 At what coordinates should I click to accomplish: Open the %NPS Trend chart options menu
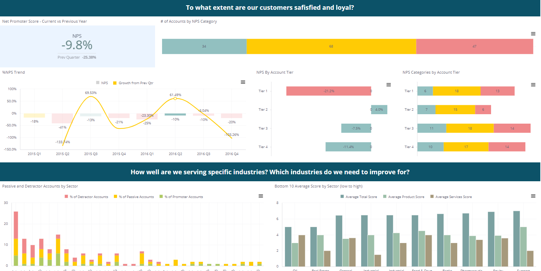pyautogui.click(x=243, y=82)
